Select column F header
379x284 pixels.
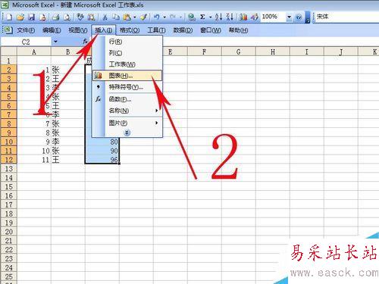(x=204, y=51)
